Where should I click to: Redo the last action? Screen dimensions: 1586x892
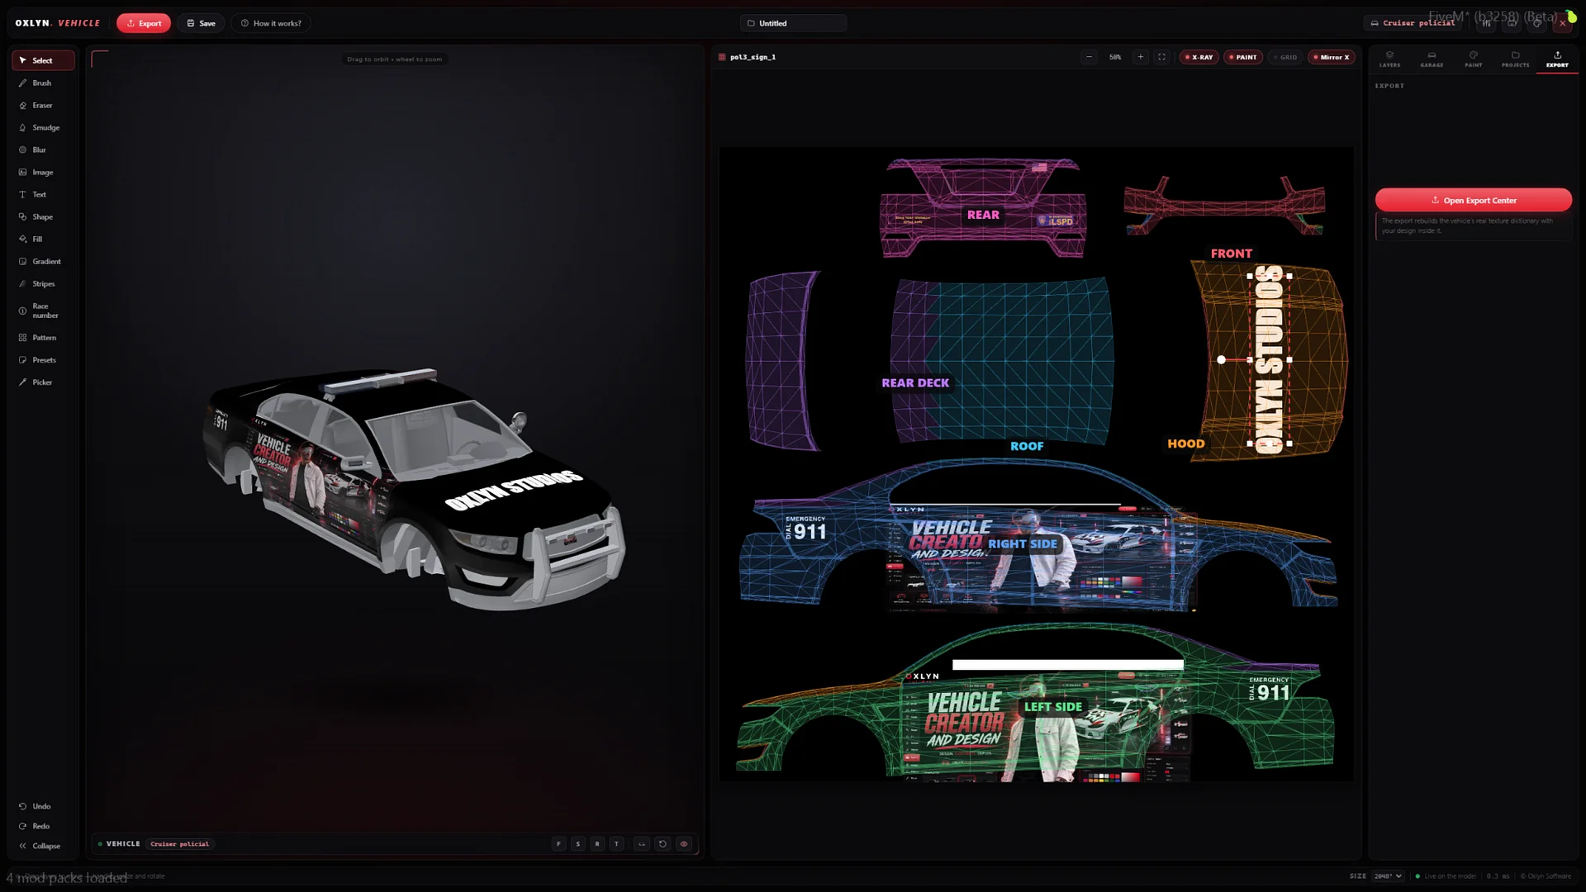[x=43, y=826]
